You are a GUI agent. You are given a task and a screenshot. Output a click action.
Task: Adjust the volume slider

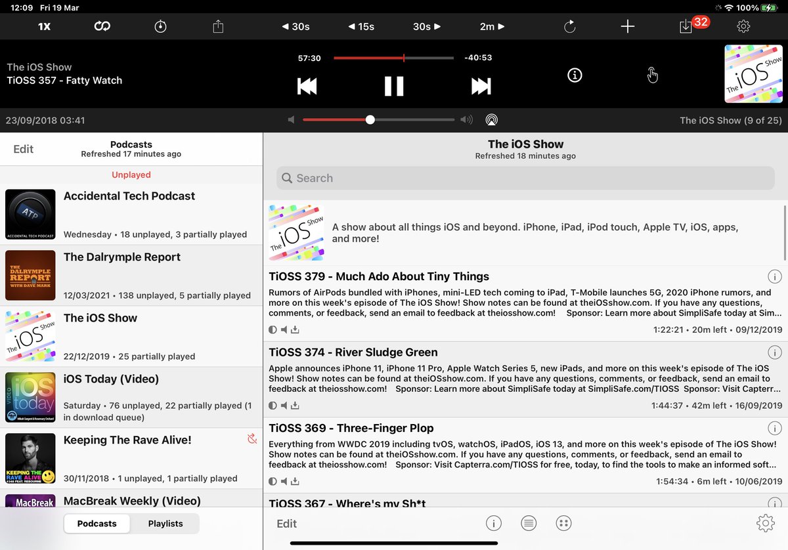pos(379,119)
